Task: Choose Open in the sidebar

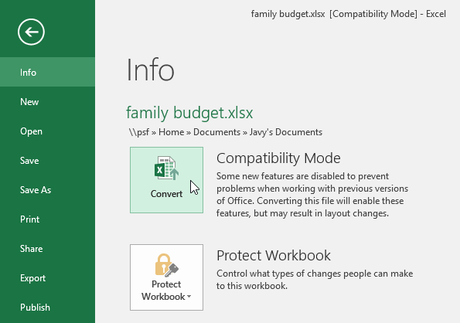Action: 47,131
